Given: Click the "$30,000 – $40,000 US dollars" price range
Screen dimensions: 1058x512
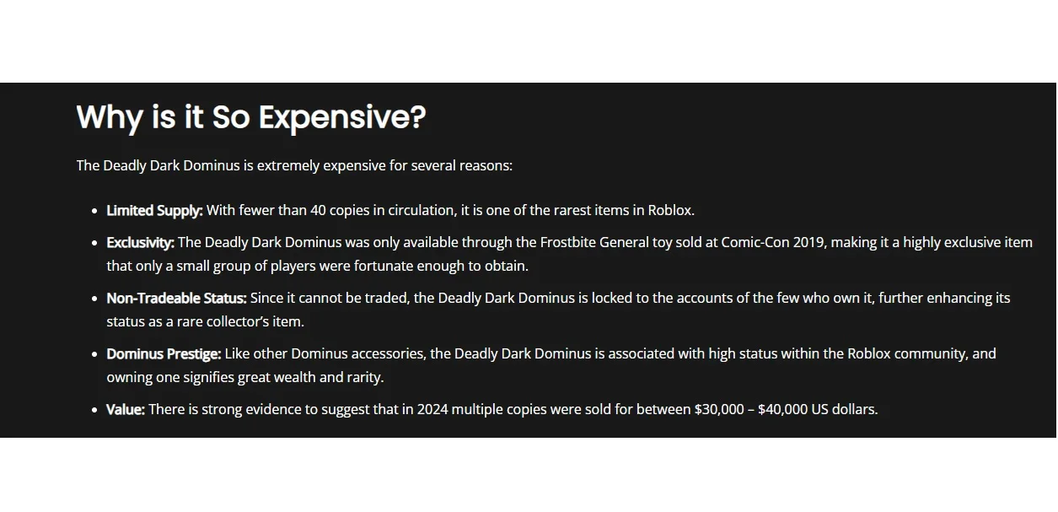Looking at the screenshot, I should [785, 410].
